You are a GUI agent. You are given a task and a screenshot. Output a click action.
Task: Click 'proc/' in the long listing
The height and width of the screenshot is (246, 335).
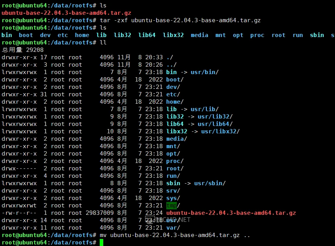click(175, 161)
